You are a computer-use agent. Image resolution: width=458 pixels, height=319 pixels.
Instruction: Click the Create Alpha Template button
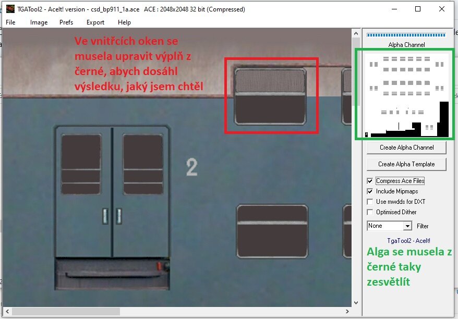coord(406,164)
